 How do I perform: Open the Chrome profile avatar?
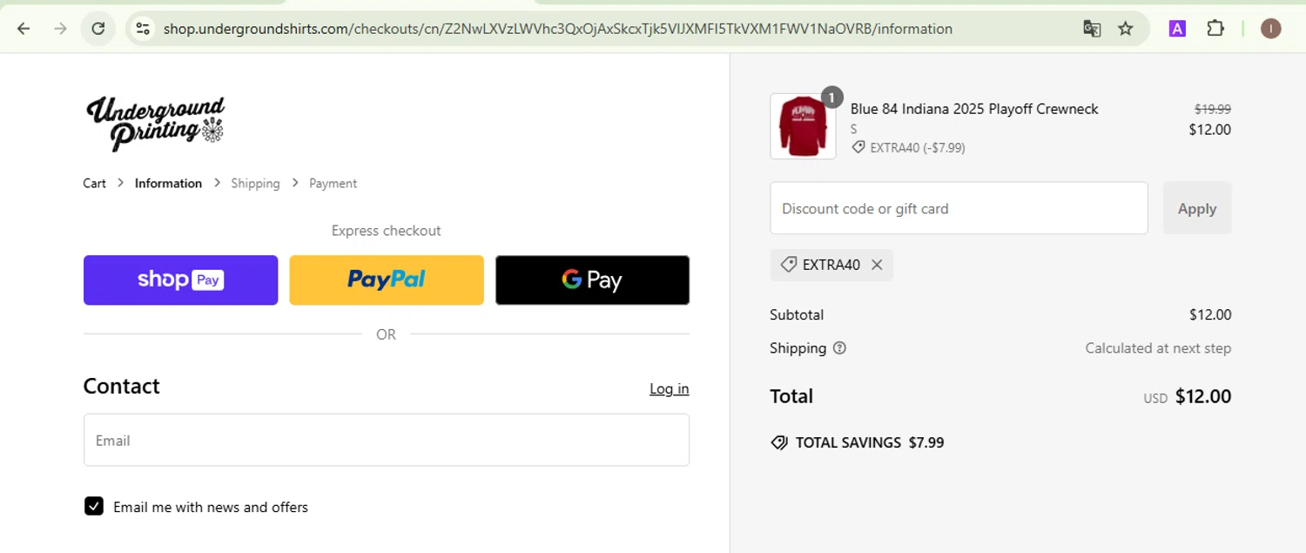tap(1270, 29)
